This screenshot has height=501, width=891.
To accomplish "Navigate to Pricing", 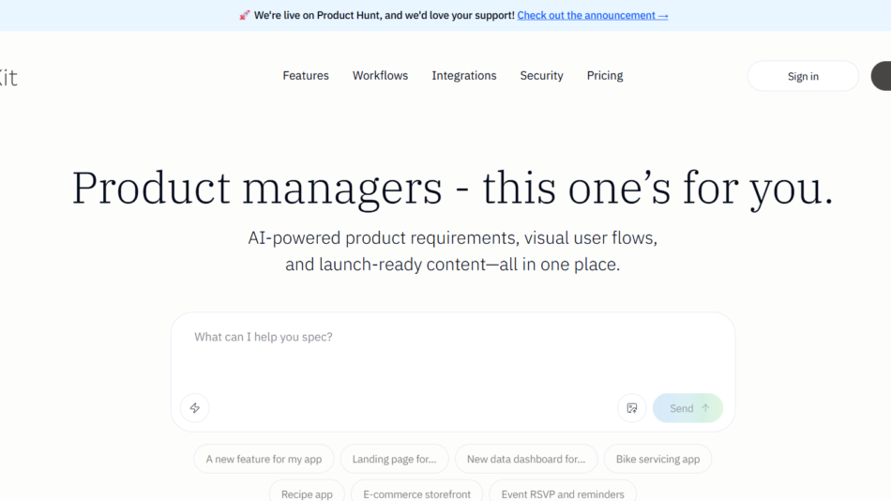I will (x=605, y=76).
